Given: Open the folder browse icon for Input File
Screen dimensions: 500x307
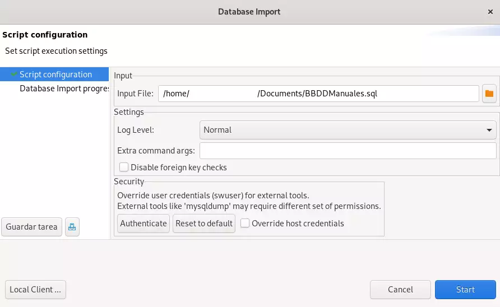Looking at the screenshot, I should [489, 94].
